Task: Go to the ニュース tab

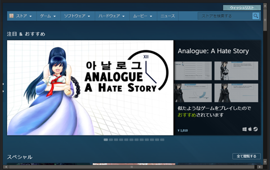Action: (168, 16)
